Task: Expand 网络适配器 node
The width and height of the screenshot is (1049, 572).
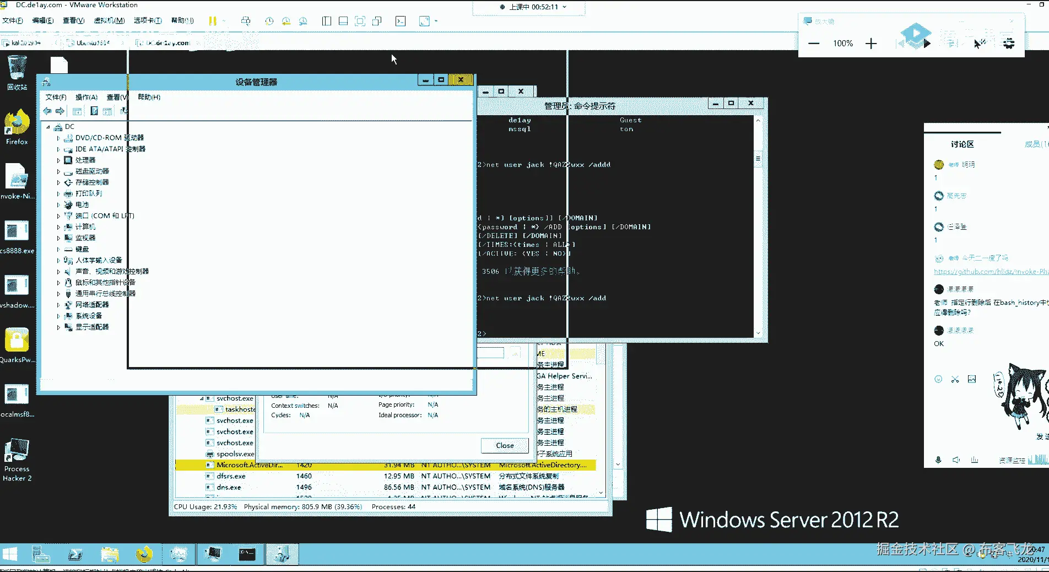Action: pos(58,305)
